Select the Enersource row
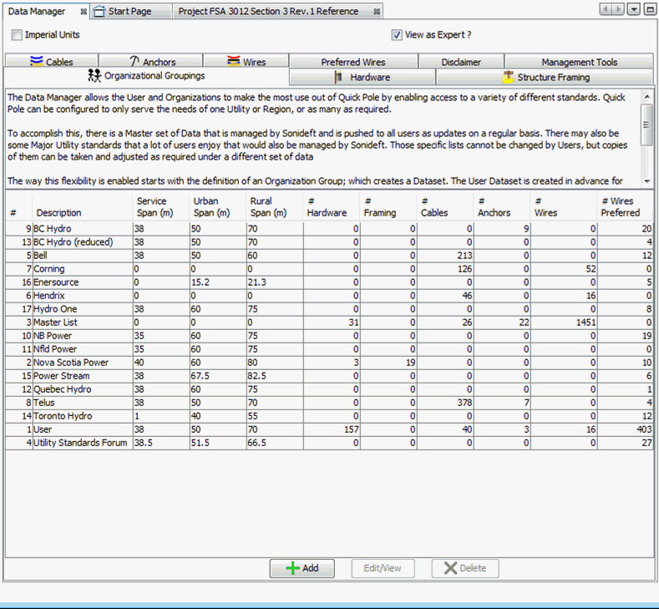The width and height of the screenshot is (659, 609). pyautogui.click(x=329, y=282)
